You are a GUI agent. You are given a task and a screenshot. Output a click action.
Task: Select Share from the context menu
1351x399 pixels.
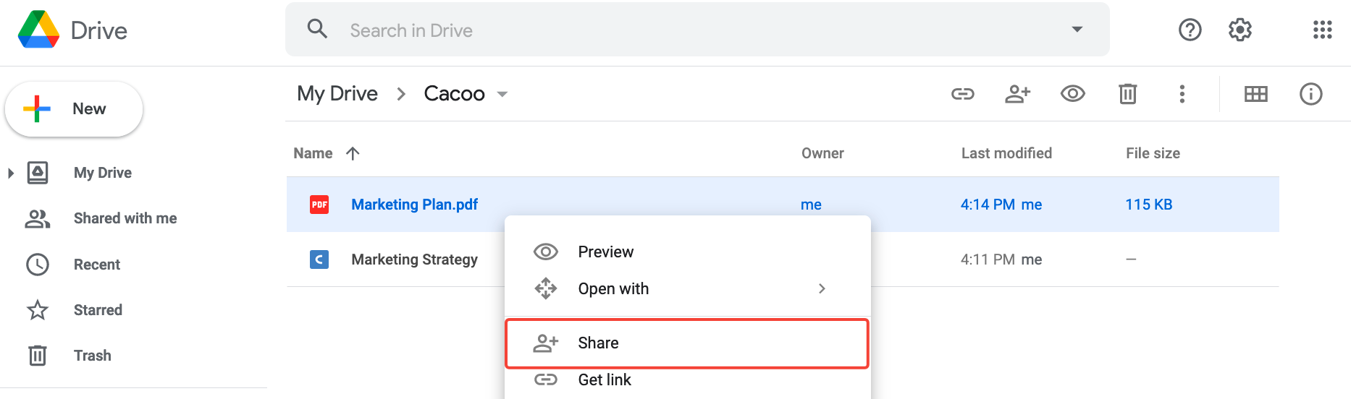click(686, 343)
